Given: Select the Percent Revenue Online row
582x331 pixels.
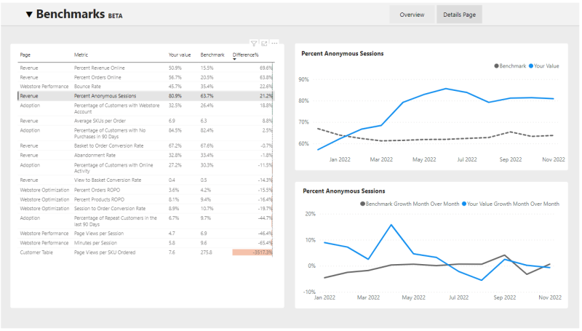Looking at the screenshot, I should click(146, 68).
